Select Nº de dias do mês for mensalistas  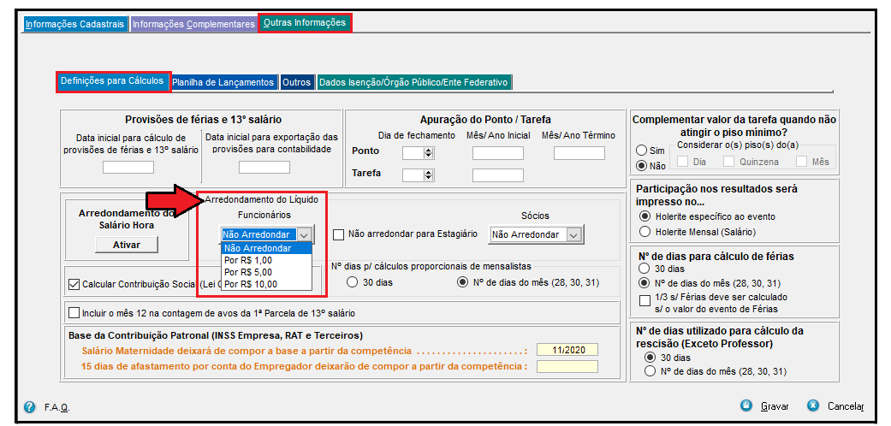click(x=462, y=282)
